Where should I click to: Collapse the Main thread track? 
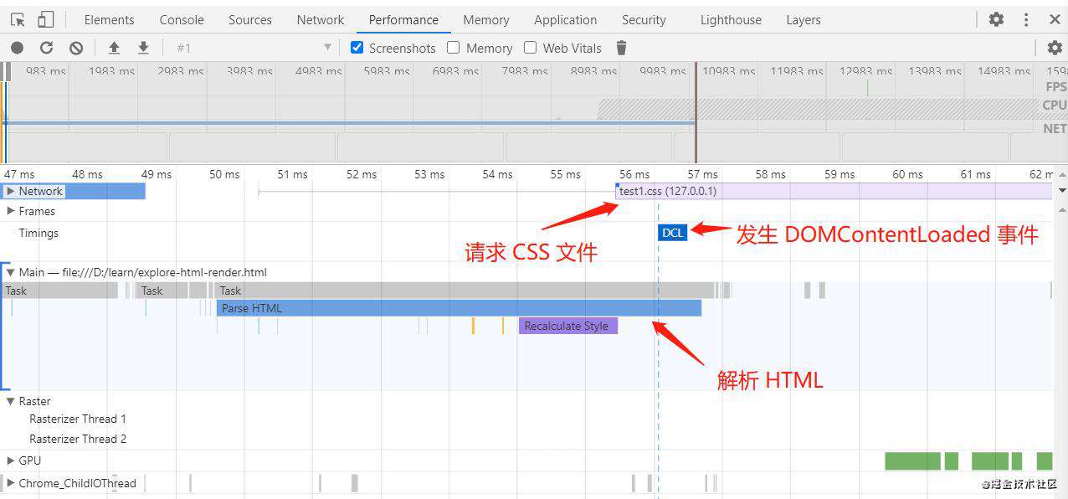click(11, 272)
